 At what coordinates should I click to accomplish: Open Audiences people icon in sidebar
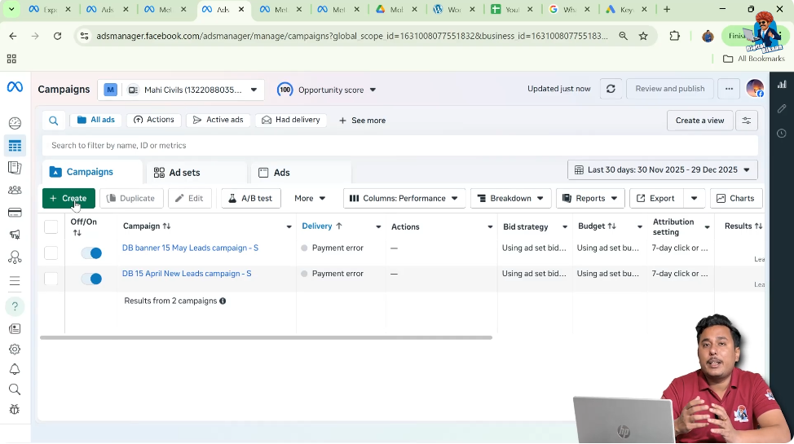point(15,190)
